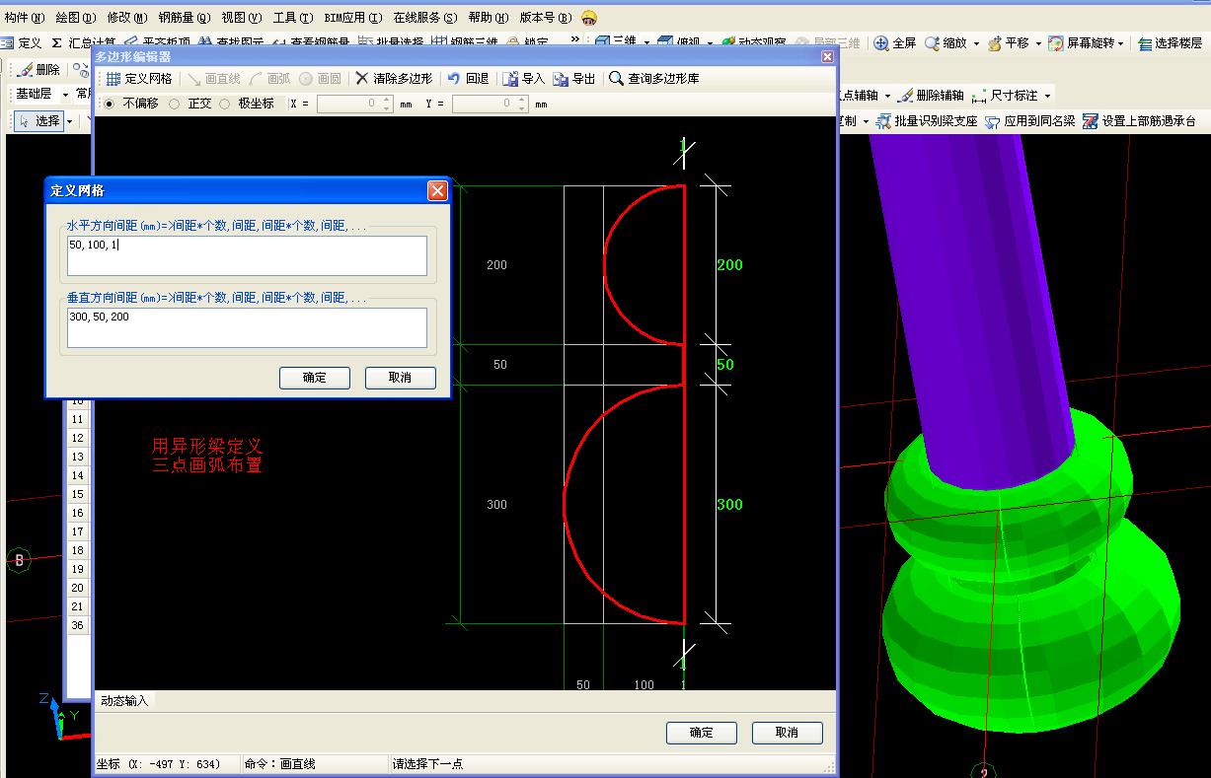Click the 回退 undo icon
1211x778 pixels.
click(x=454, y=79)
